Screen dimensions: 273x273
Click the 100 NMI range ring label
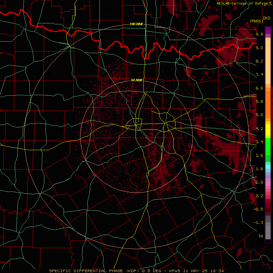pyautogui.click(x=136, y=24)
